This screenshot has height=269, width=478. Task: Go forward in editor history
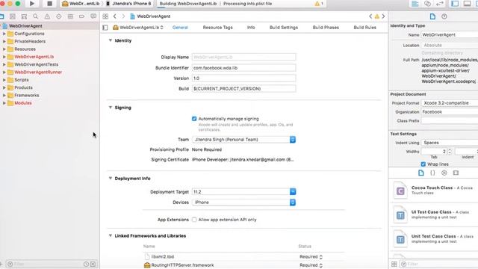coord(123,16)
